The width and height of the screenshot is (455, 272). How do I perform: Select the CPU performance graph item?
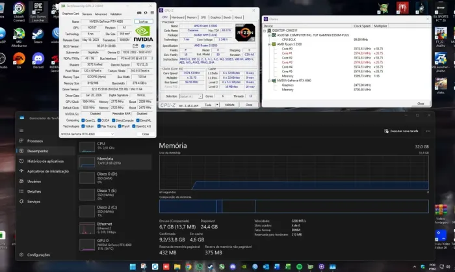[x=114, y=146]
